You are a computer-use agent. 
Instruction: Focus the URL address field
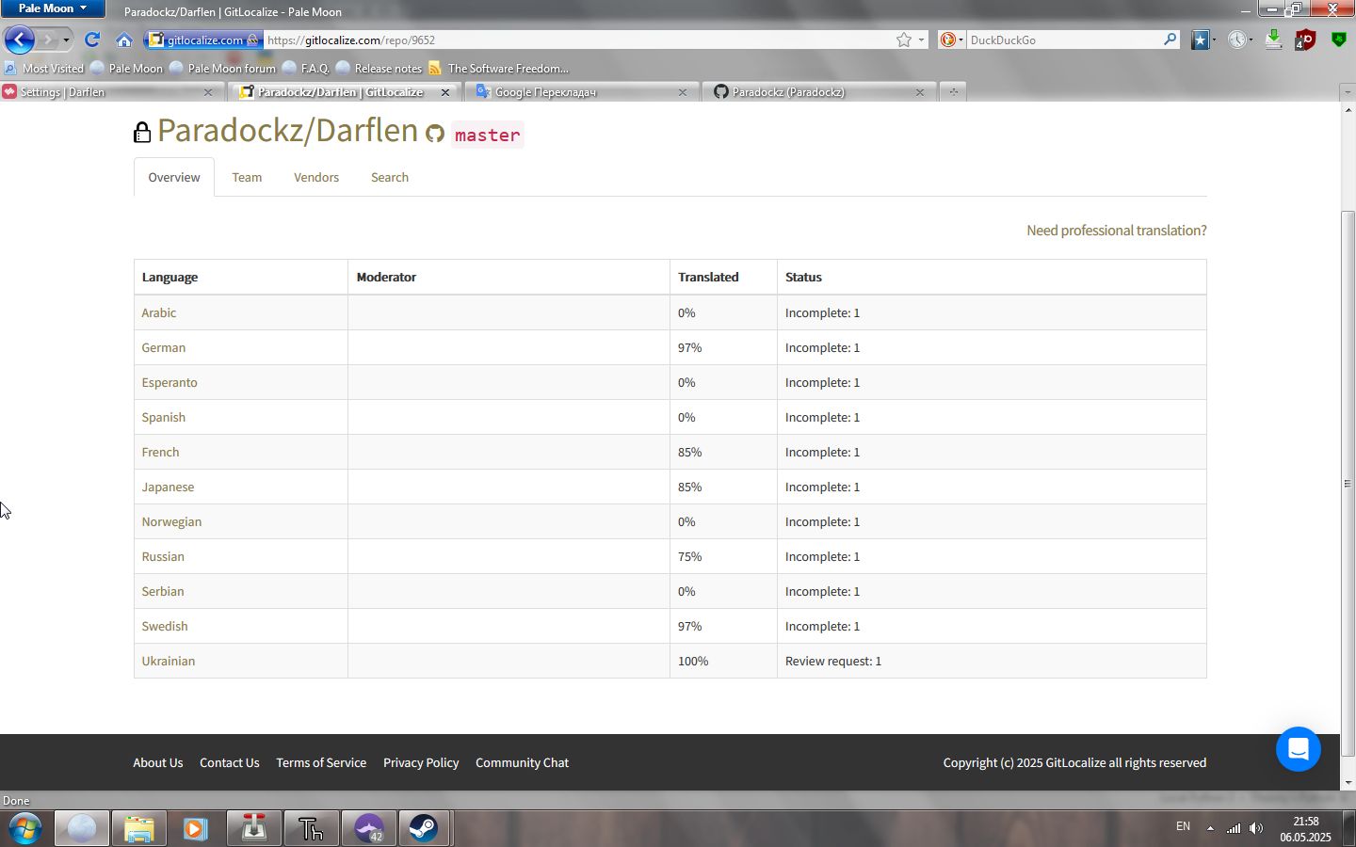[x=579, y=40]
